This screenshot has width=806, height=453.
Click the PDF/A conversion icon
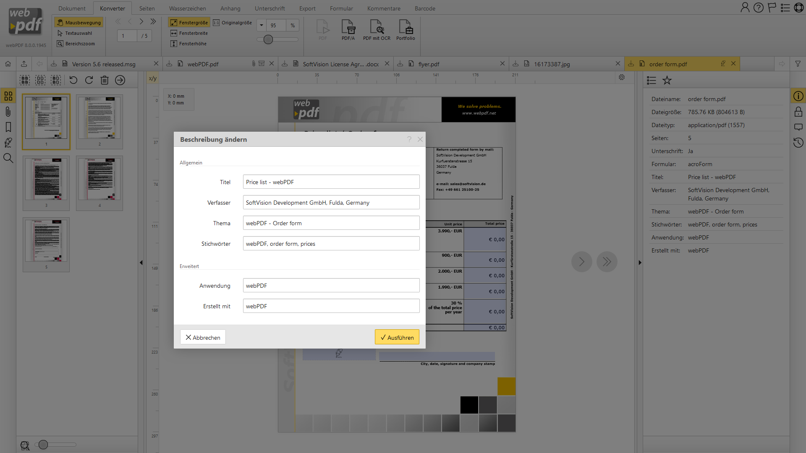click(x=348, y=29)
